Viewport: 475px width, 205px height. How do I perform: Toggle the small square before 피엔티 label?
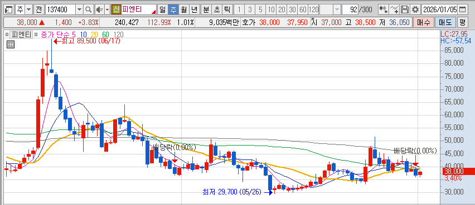(7, 34)
